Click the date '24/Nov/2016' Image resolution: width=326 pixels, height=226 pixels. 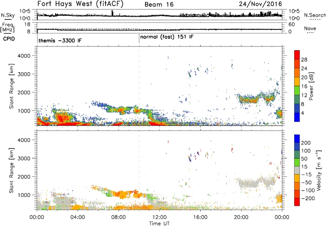(x=260, y=4)
